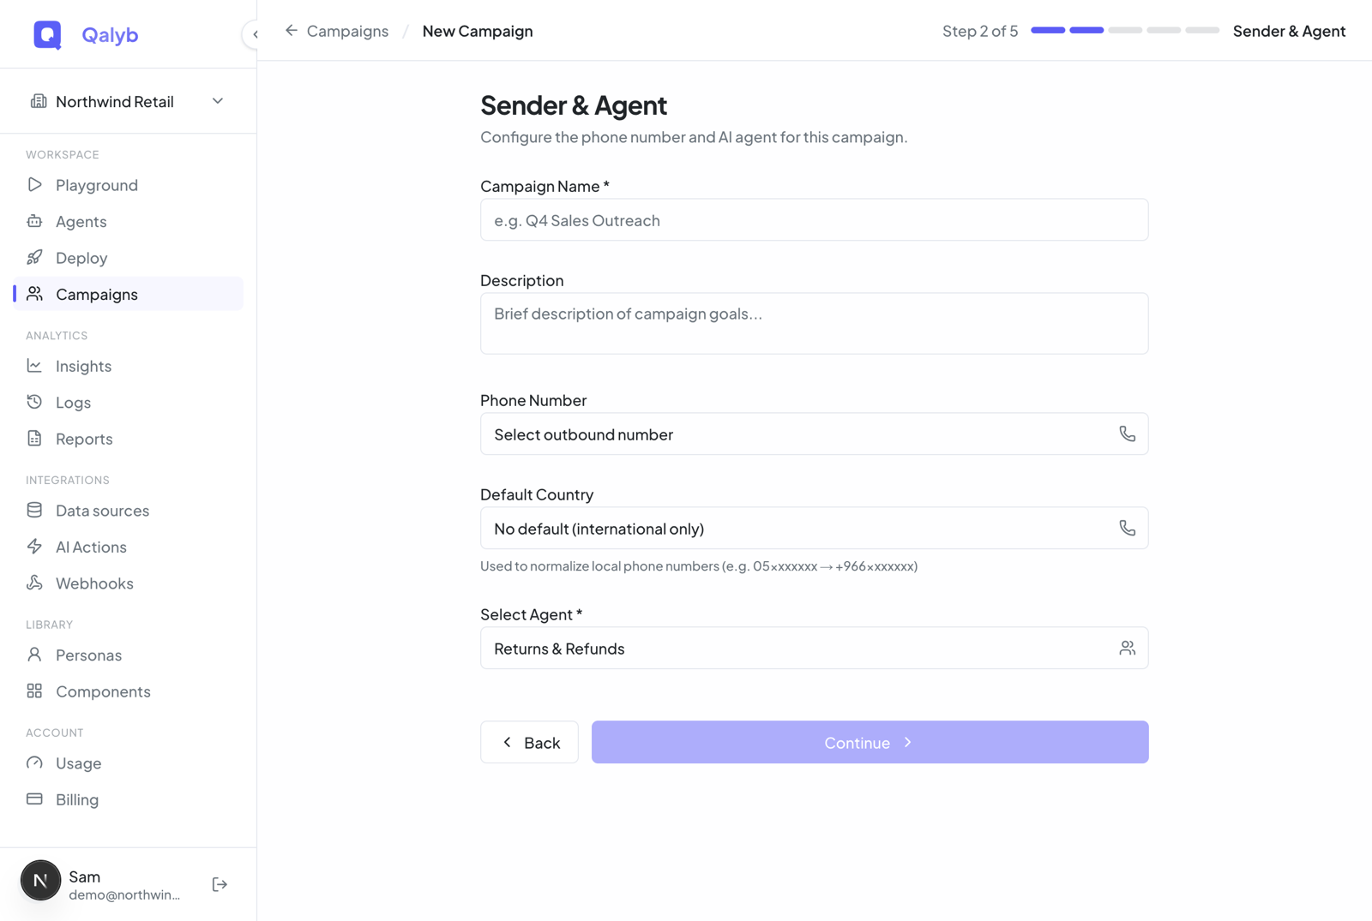Click the Webhooks icon
The height and width of the screenshot is (921, 1372).
[34, 583]
